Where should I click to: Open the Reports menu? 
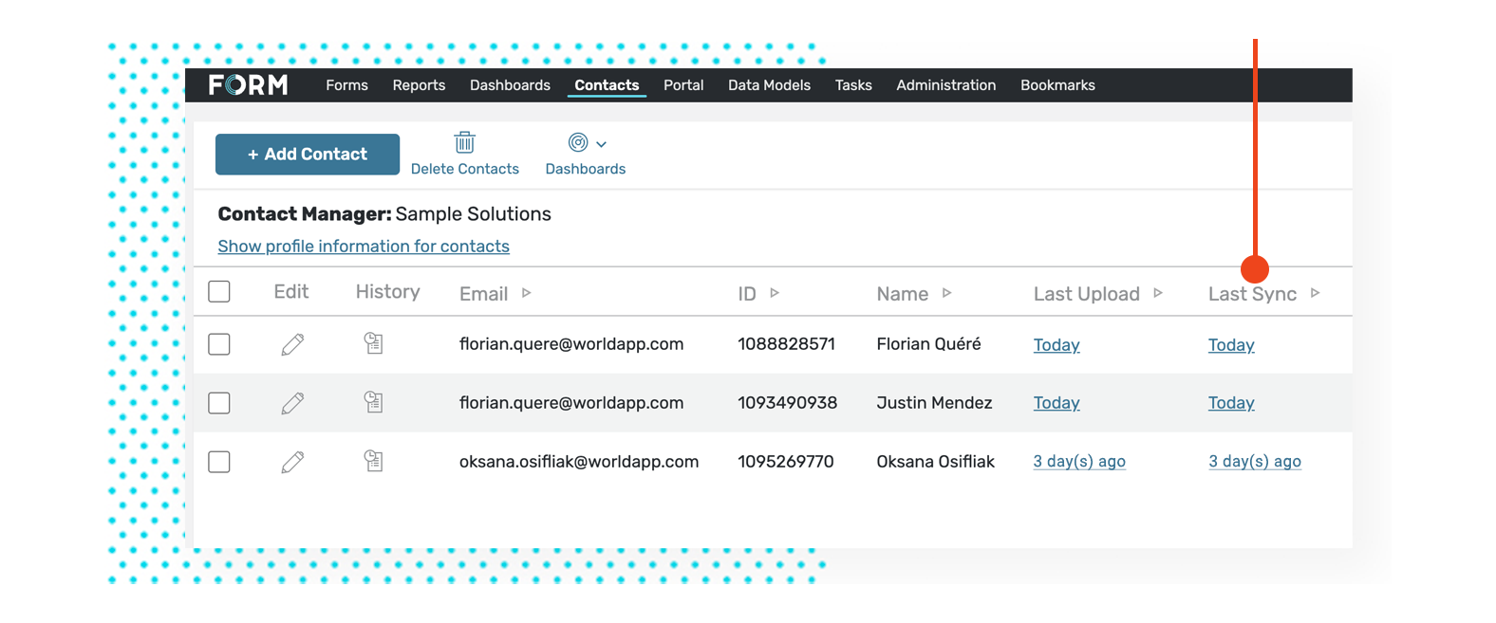(419, 85)
